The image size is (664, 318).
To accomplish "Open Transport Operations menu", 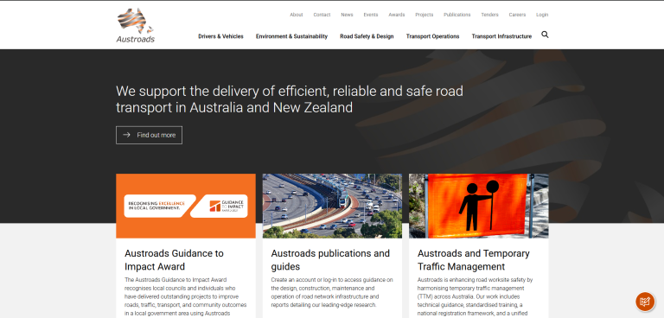I will tap(432, 36).
